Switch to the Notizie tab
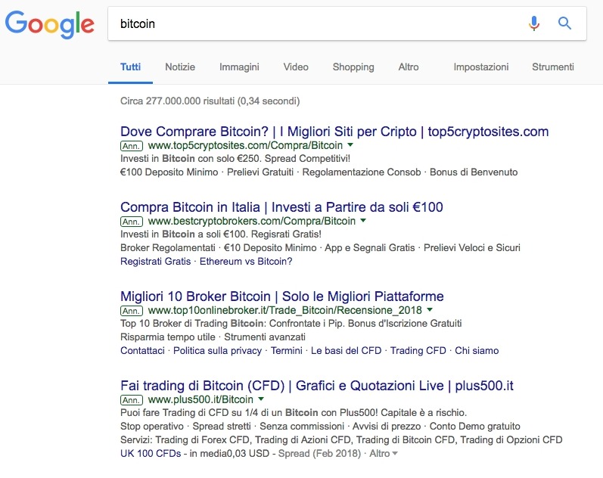 coord(180,67)
